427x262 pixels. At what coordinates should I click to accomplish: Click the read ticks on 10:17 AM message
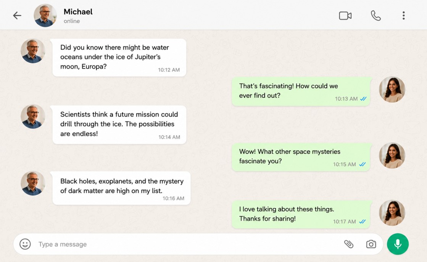[x=362, y=222]
